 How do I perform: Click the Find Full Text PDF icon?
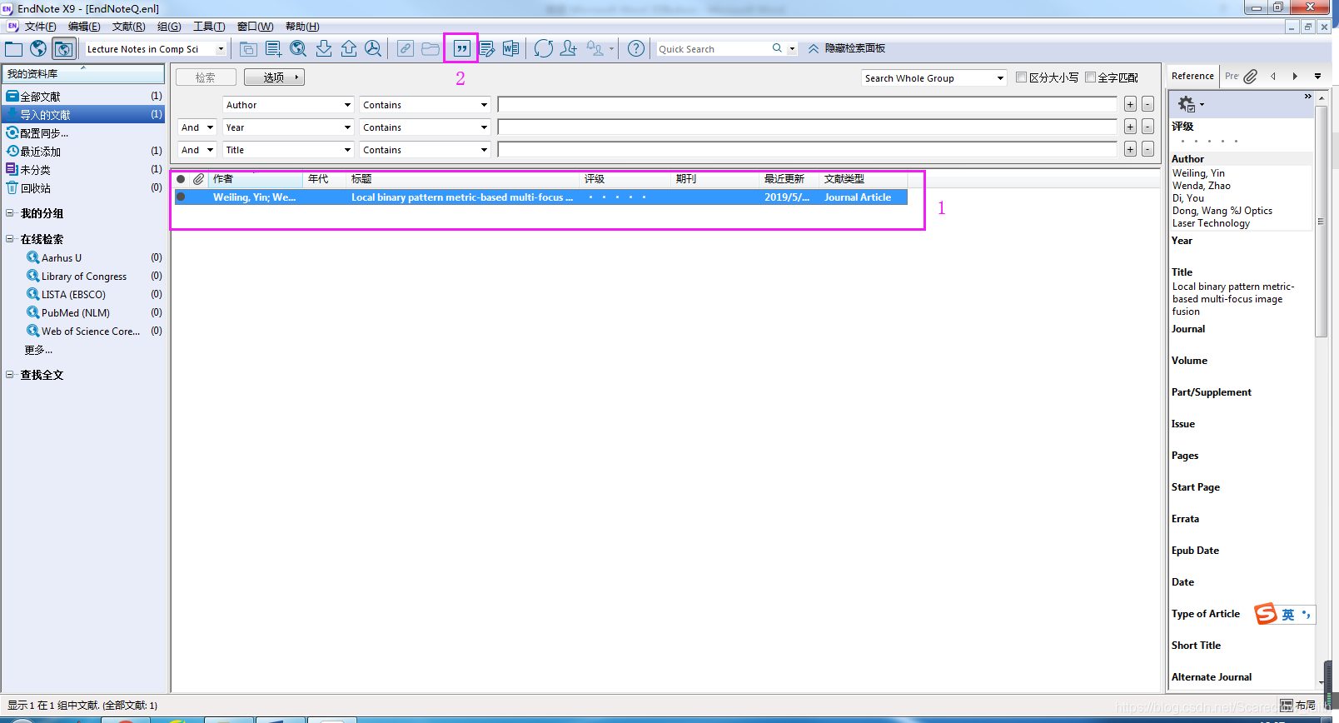coord(373,49)
